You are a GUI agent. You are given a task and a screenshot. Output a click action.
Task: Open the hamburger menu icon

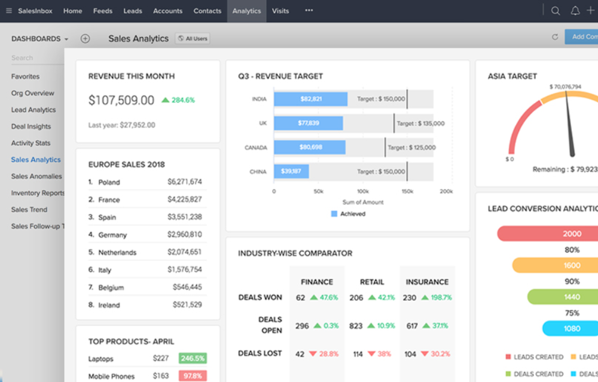point(8,11)
